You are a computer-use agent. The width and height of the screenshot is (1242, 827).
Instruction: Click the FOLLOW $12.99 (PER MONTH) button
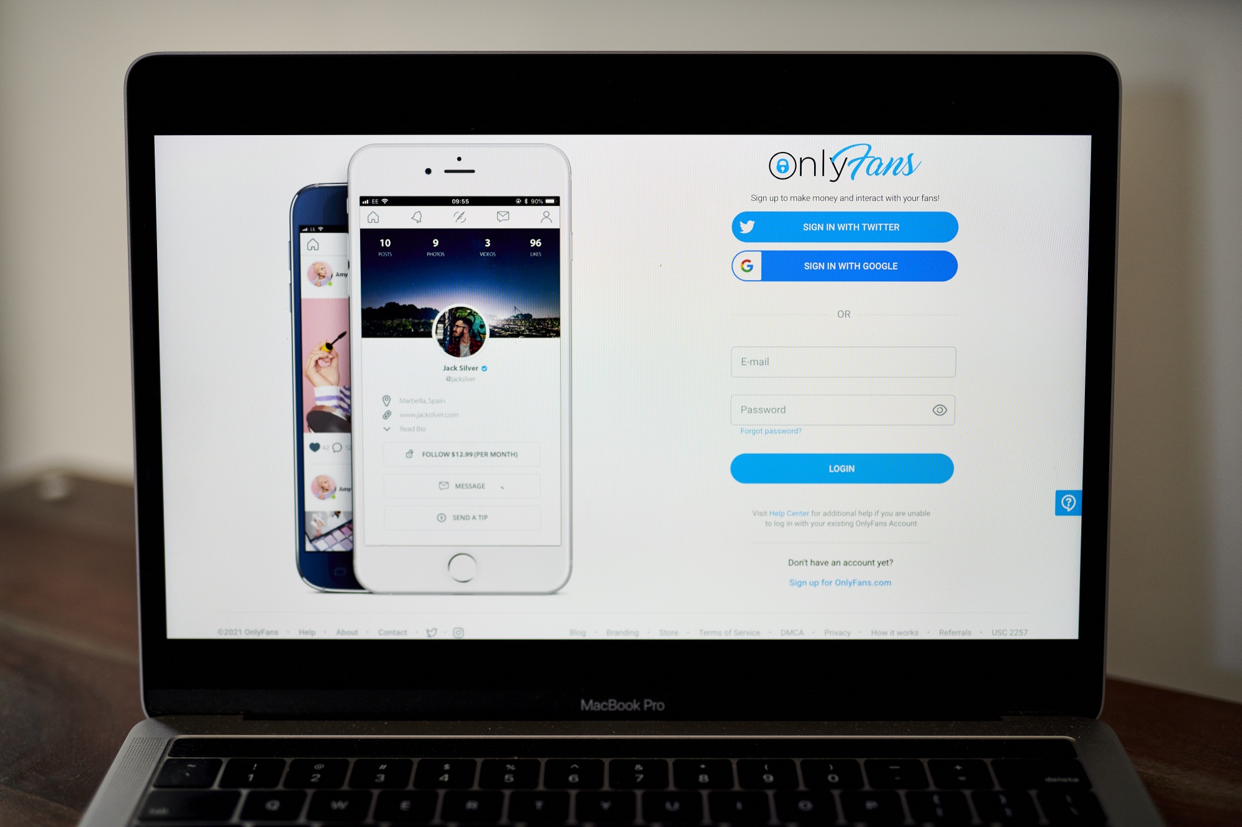point(465,452)
